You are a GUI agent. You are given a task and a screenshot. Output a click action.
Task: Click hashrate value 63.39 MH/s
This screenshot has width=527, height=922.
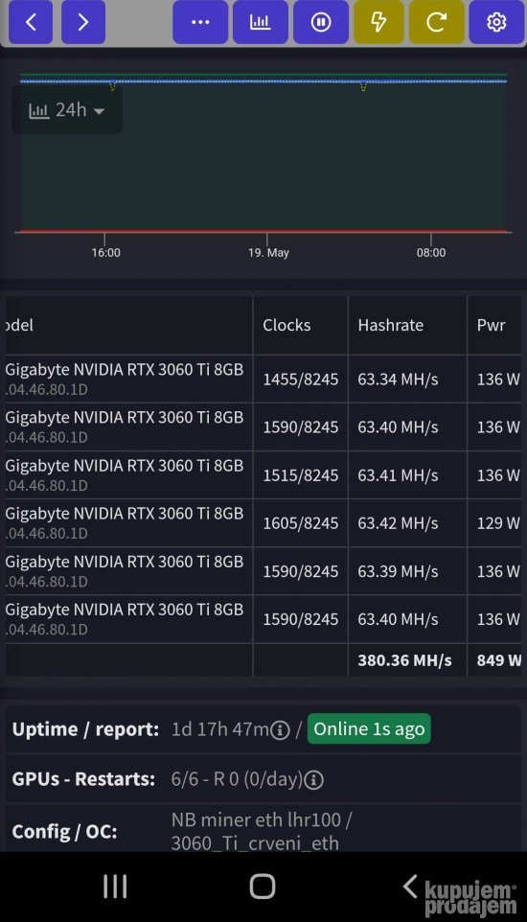coord(399,571)
